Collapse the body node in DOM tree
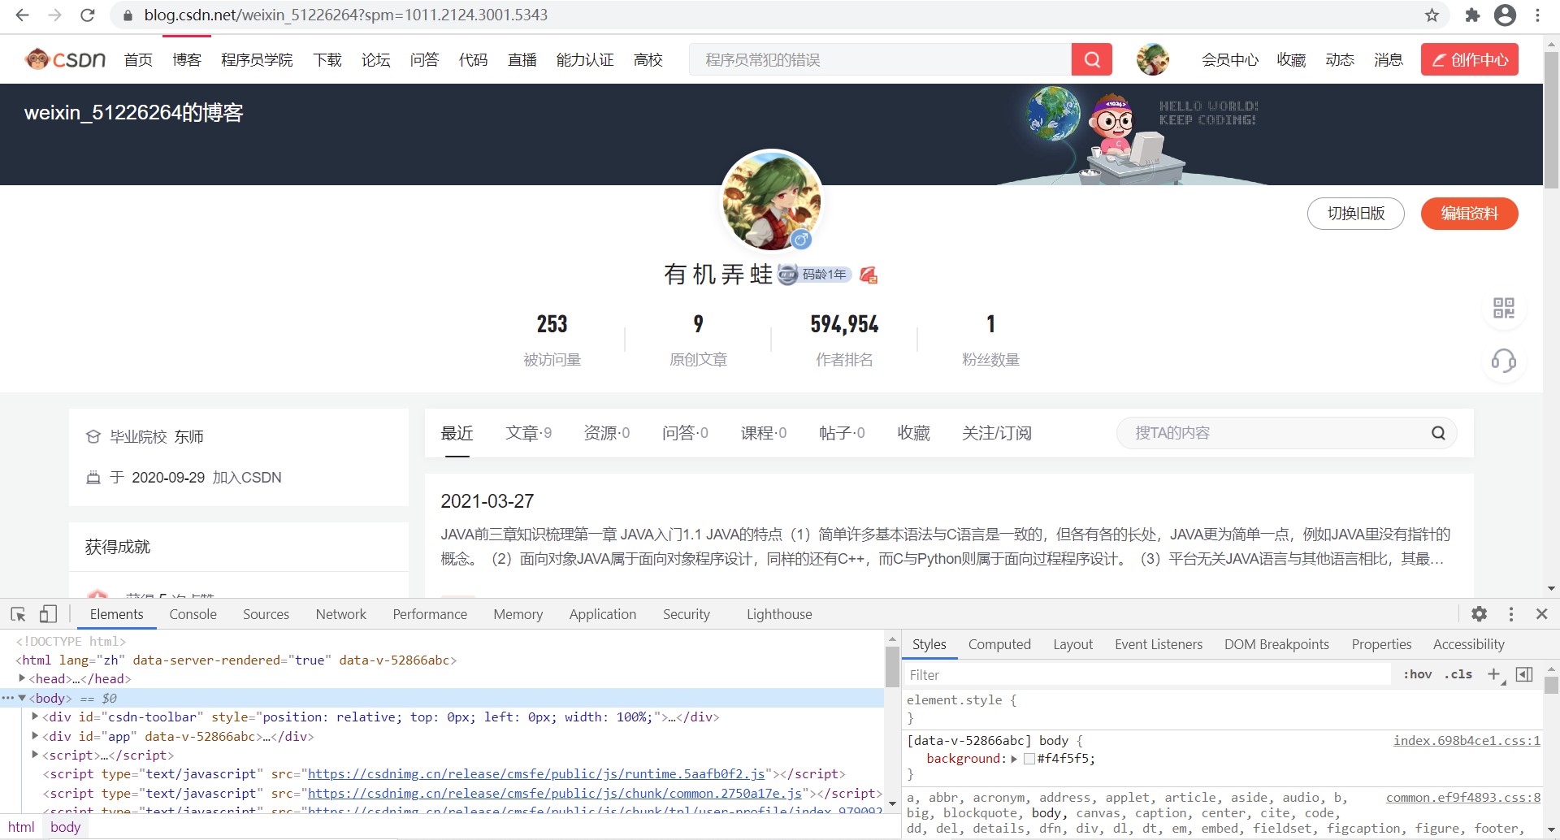Image resolution: width=1560 pixels, height=840 pixels. pyautogui.click(x=22, y=698)
